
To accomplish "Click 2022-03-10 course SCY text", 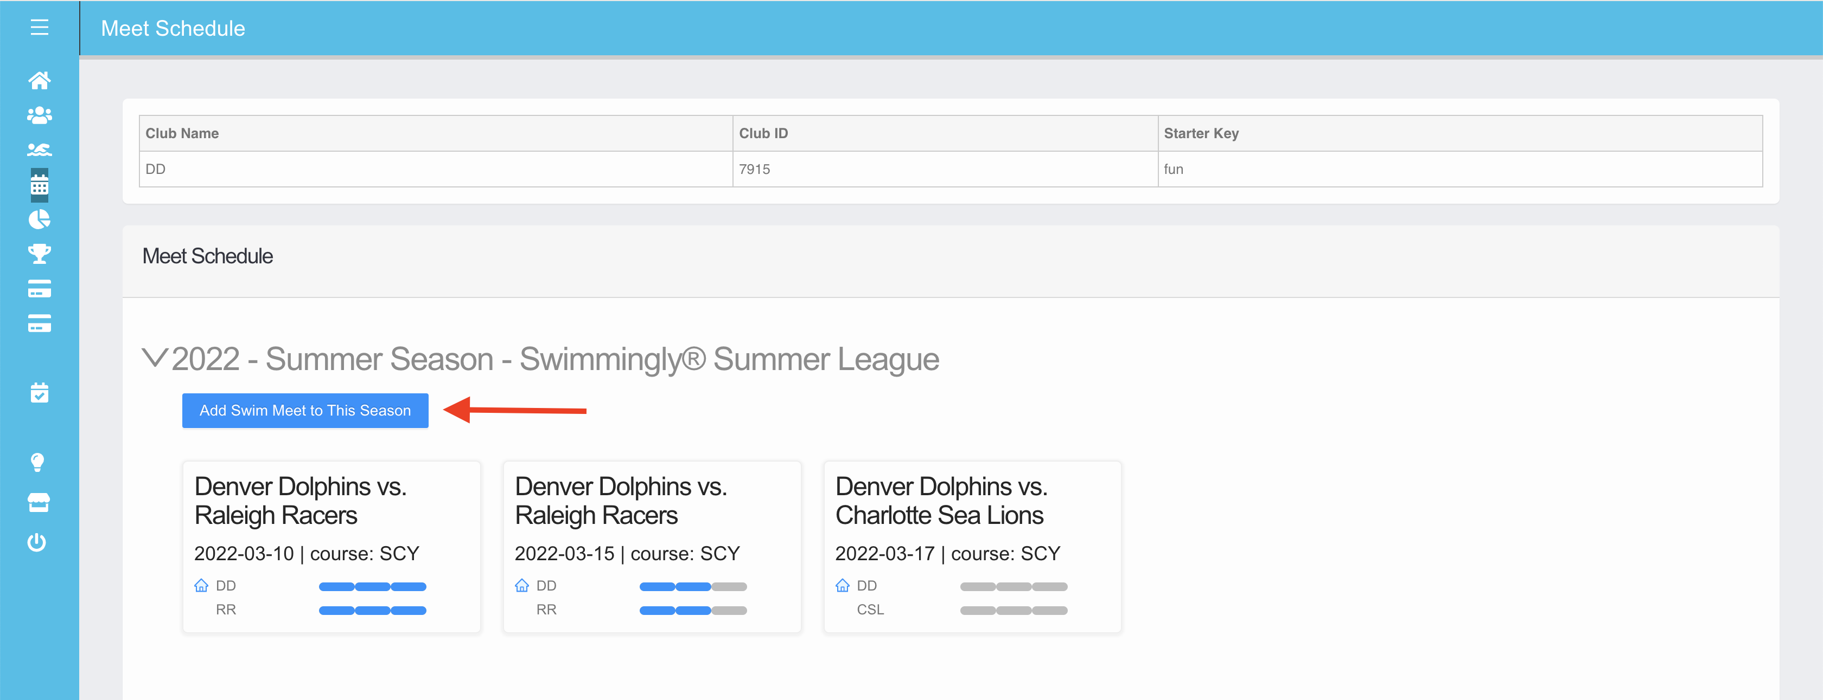I will (307, 554).
